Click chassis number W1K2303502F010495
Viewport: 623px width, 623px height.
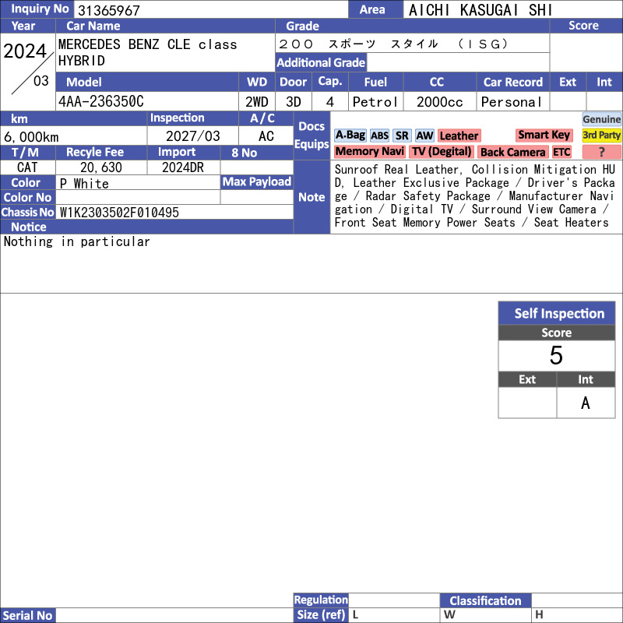pos(119,213)
